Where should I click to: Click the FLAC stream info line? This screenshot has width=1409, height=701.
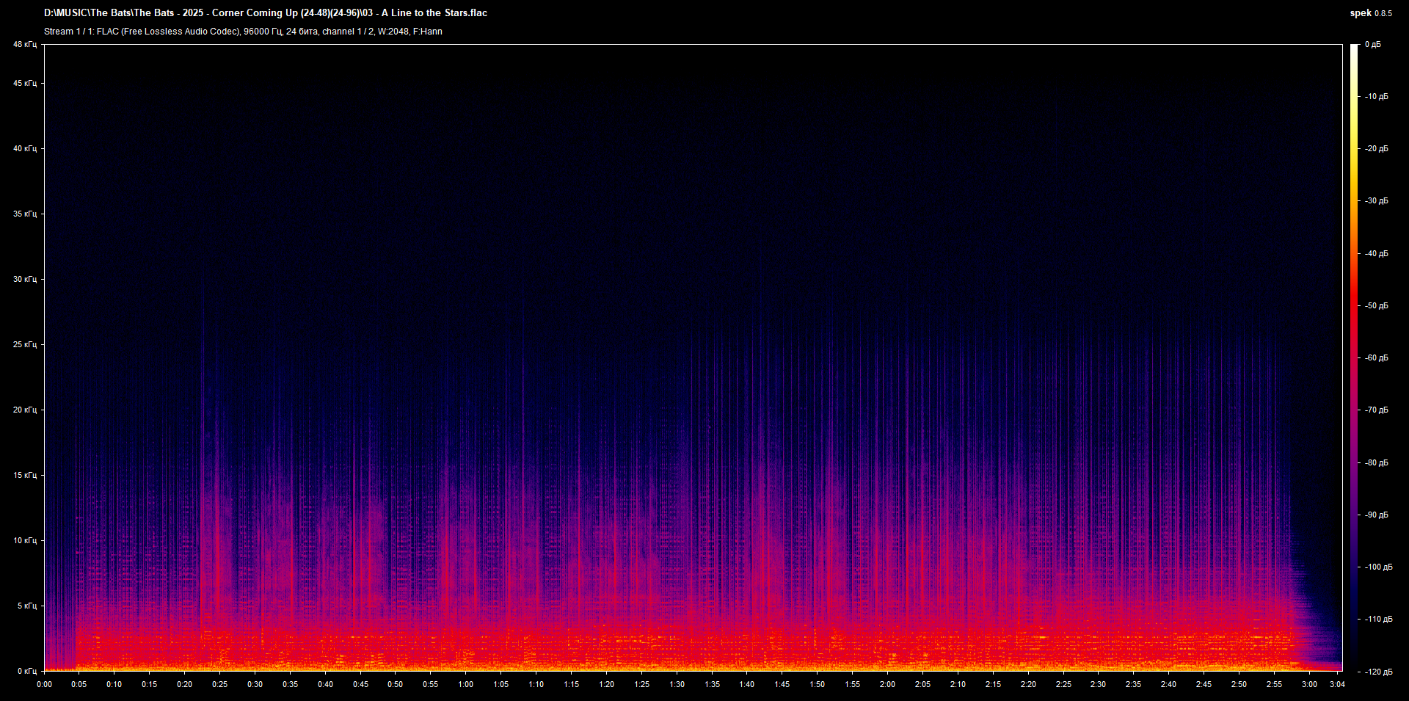[243, 32]
